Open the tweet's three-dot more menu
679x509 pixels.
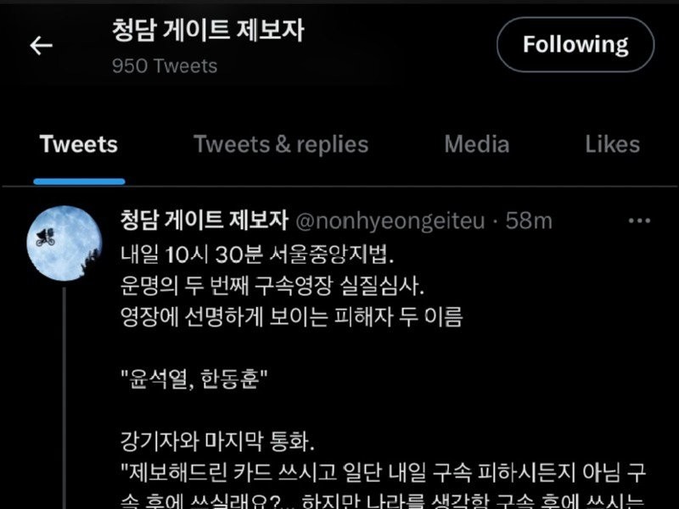point(639,221)
